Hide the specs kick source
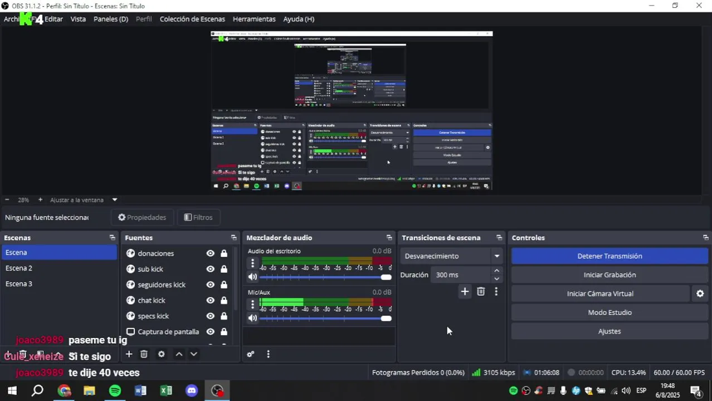Viewport: 712px width, 401px height. pos(210,316)
